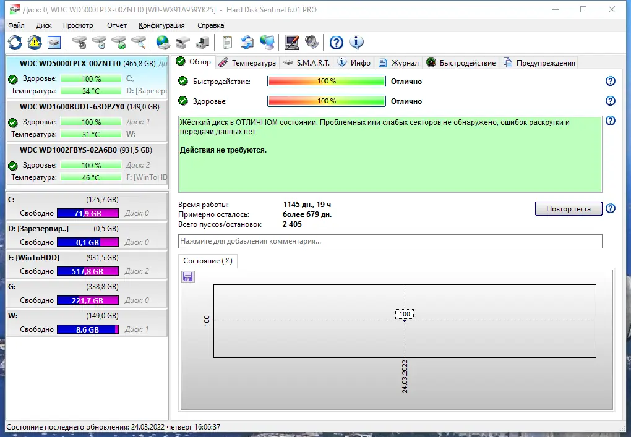Open the Отчёт menu
The height and width of the screenshot is (437, 631).
[117, 25]
